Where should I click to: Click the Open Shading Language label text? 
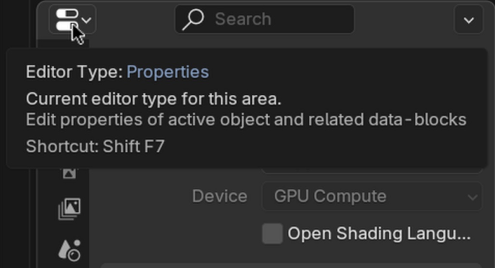tap(379, 234)
